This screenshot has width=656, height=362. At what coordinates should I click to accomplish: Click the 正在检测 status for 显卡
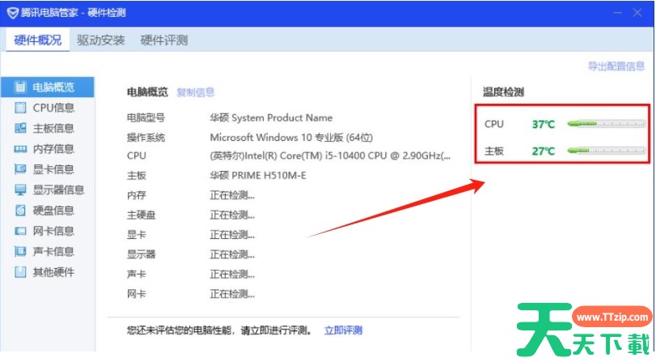point(232,235)
